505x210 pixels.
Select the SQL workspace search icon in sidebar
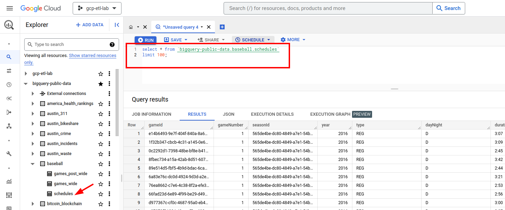coord(9,57)
